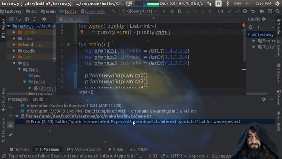Screen dimensions: 282x159
Task: Open Gradle panel settings gear
Action: tap(263, 19)
